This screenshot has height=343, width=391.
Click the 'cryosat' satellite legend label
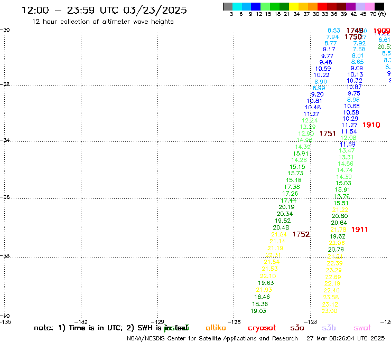point(262,328)
